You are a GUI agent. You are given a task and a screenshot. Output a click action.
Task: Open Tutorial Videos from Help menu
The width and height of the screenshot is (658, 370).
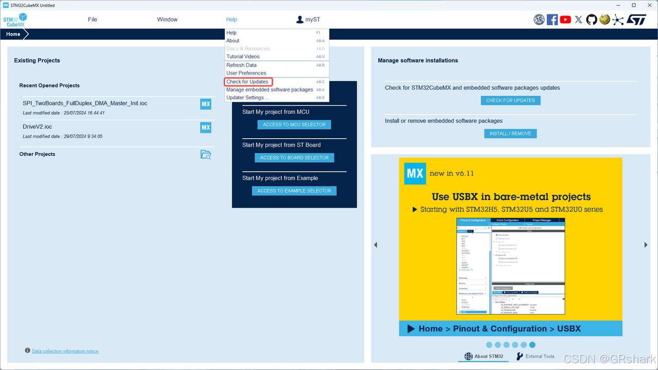(x=277, y=57)
